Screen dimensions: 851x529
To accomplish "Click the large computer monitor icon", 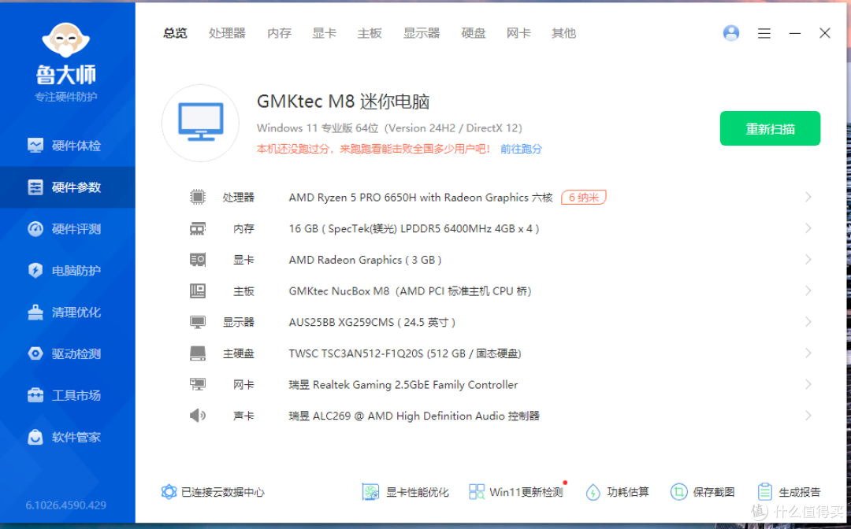I will pos(200,123).
